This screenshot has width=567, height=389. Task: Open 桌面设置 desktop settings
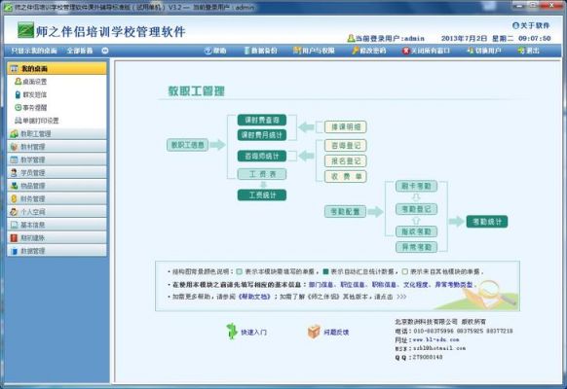31,82
